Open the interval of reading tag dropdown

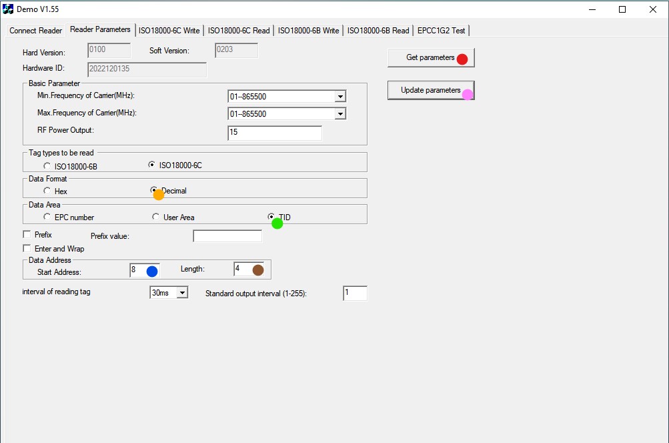pyautogui.click(x=182, y=293)
